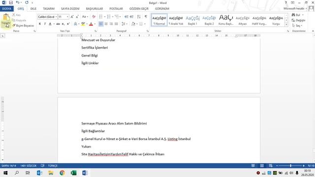The height and width of the screenshot is (177, 315).
Task: Click the red font color swatch
Action: coord(91,24)
